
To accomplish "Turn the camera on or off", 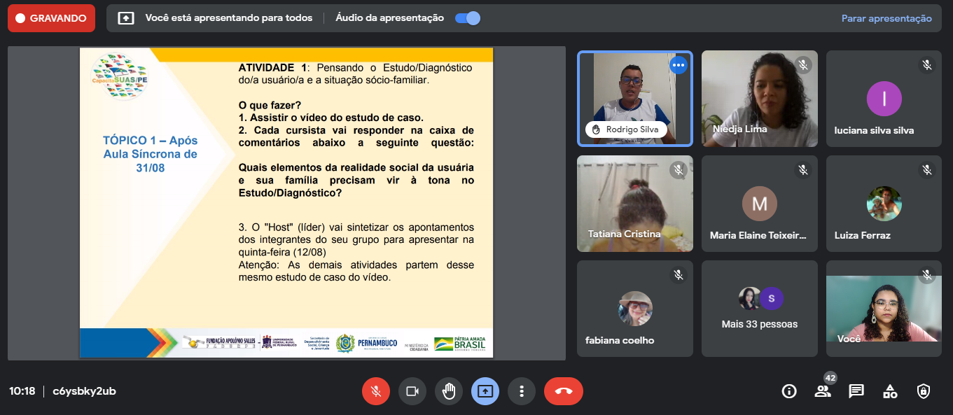I will click(x=412, y=391).
